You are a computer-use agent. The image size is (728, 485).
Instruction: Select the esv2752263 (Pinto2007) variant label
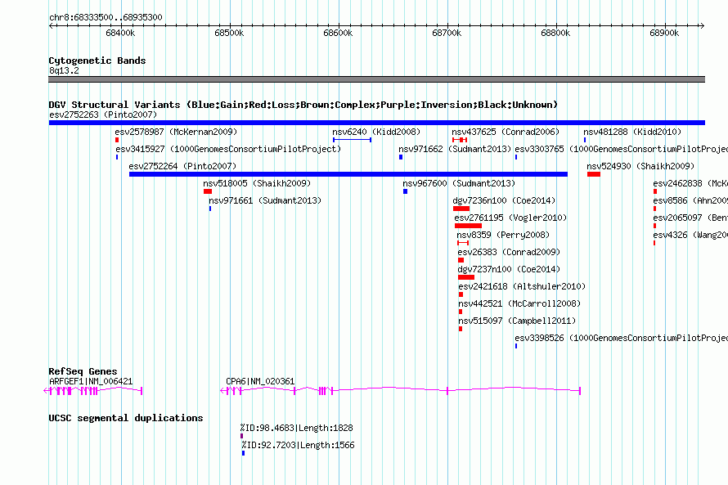point(103,115)
